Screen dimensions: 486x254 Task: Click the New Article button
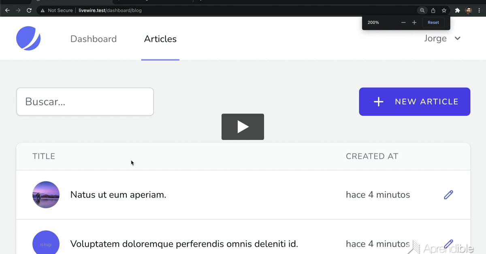(x=415, y=102)
